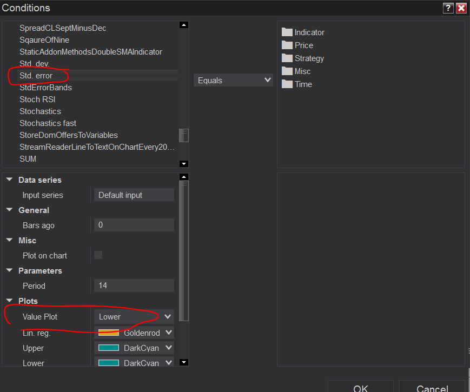Screen dimensions: 470x392
Task: Toggle the Plot on chart checkbox
Action: coord(98,255)
